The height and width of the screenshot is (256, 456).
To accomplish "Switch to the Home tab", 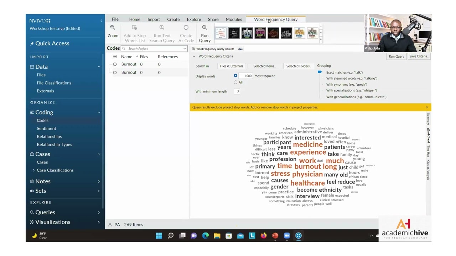I will (x=135, y=19).
